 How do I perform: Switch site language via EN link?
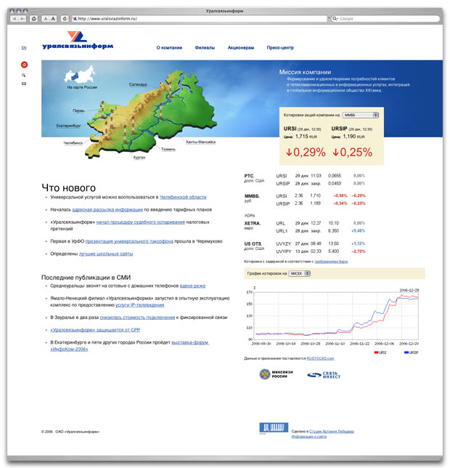click(24, 48)
